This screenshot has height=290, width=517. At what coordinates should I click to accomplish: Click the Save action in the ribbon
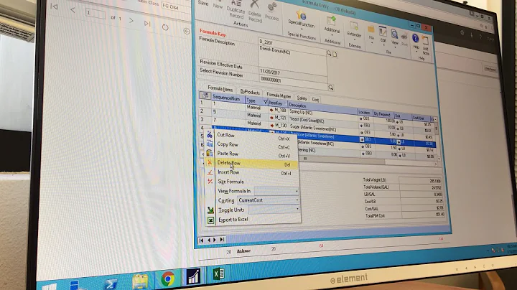(203, 3)
